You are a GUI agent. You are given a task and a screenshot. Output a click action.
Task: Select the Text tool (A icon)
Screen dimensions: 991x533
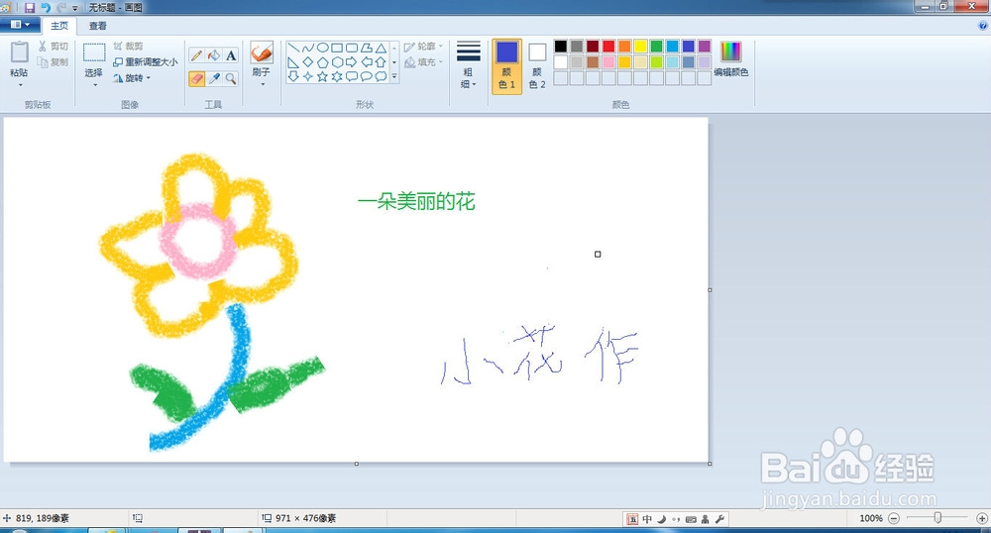pos(231,55)
